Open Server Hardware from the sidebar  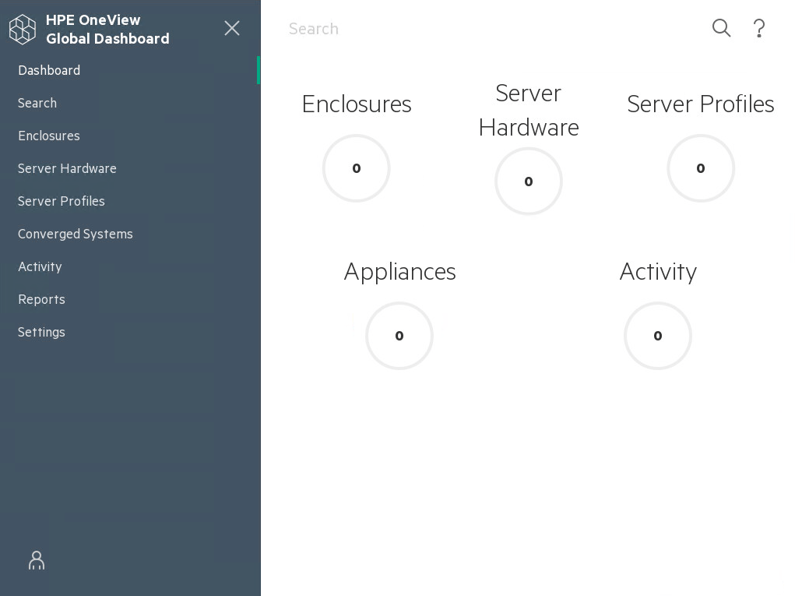pyautogui.click(x=67, y=168)
